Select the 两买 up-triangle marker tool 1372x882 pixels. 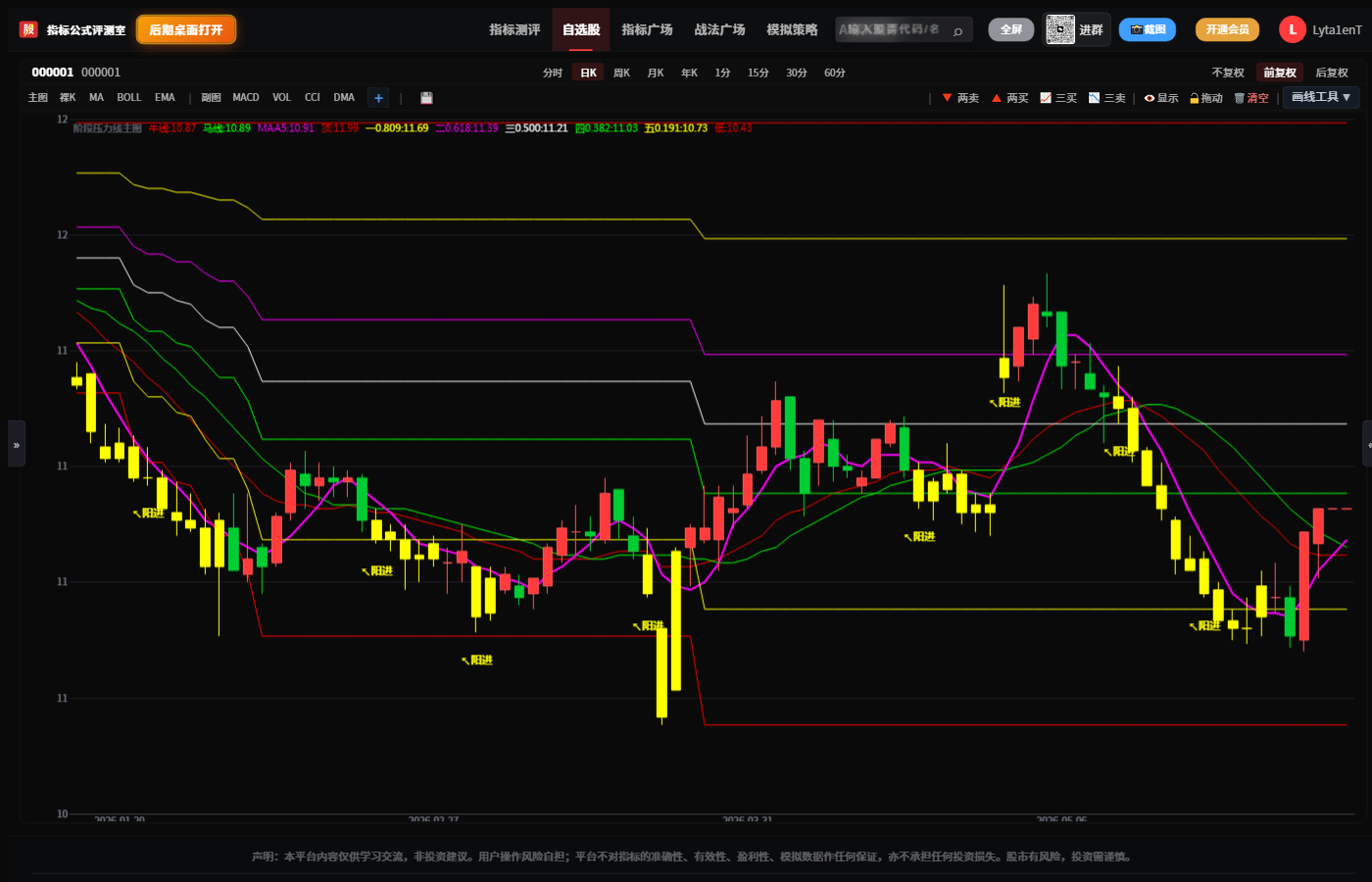coord(1009,98)
